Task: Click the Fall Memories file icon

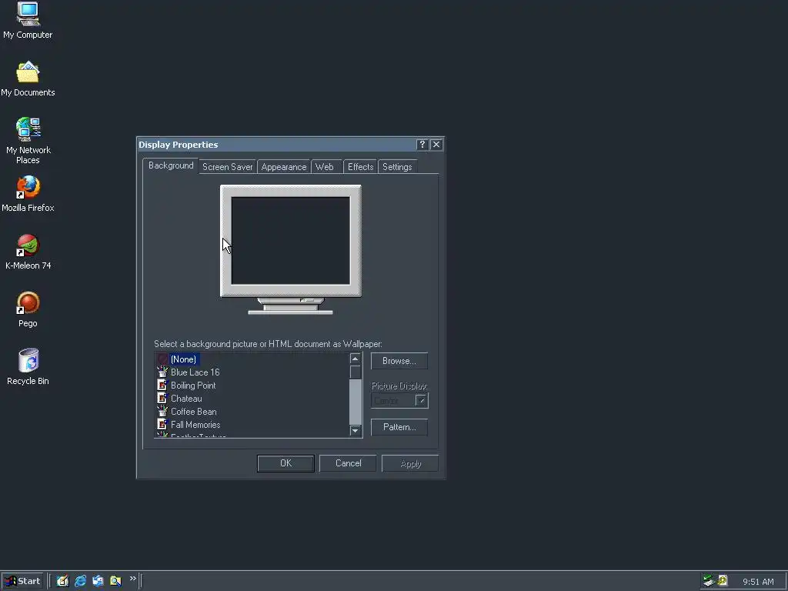Action: [x=162, y=424]
